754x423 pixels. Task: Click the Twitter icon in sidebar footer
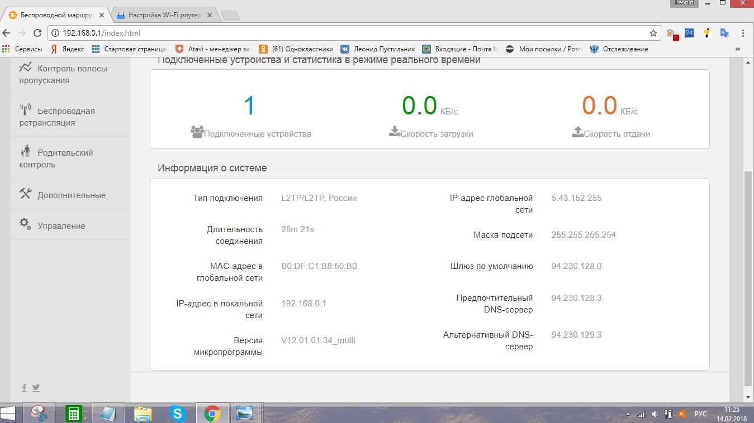click(x=36, y=387)
